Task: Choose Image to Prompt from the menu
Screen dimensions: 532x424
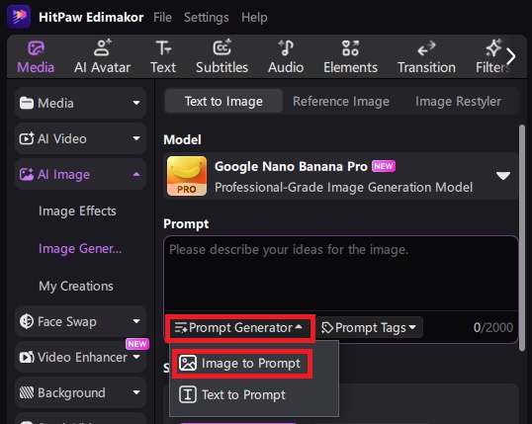Action: pos(241,364)
